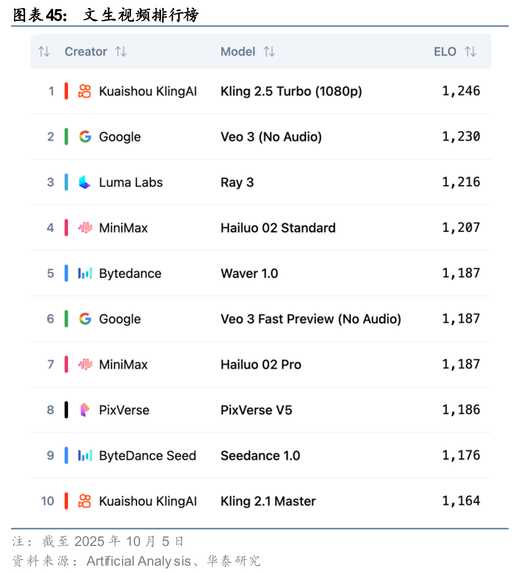The height and width of the screenshot is (573, 526).
Task: Click the Kuaishou KlingAI logo in row 1
Action: click(x=85, y=91)
